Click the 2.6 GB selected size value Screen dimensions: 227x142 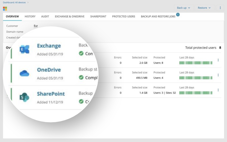(143, 63)
